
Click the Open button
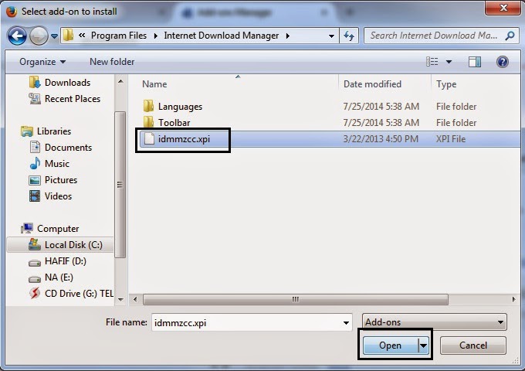pos(391,345)
